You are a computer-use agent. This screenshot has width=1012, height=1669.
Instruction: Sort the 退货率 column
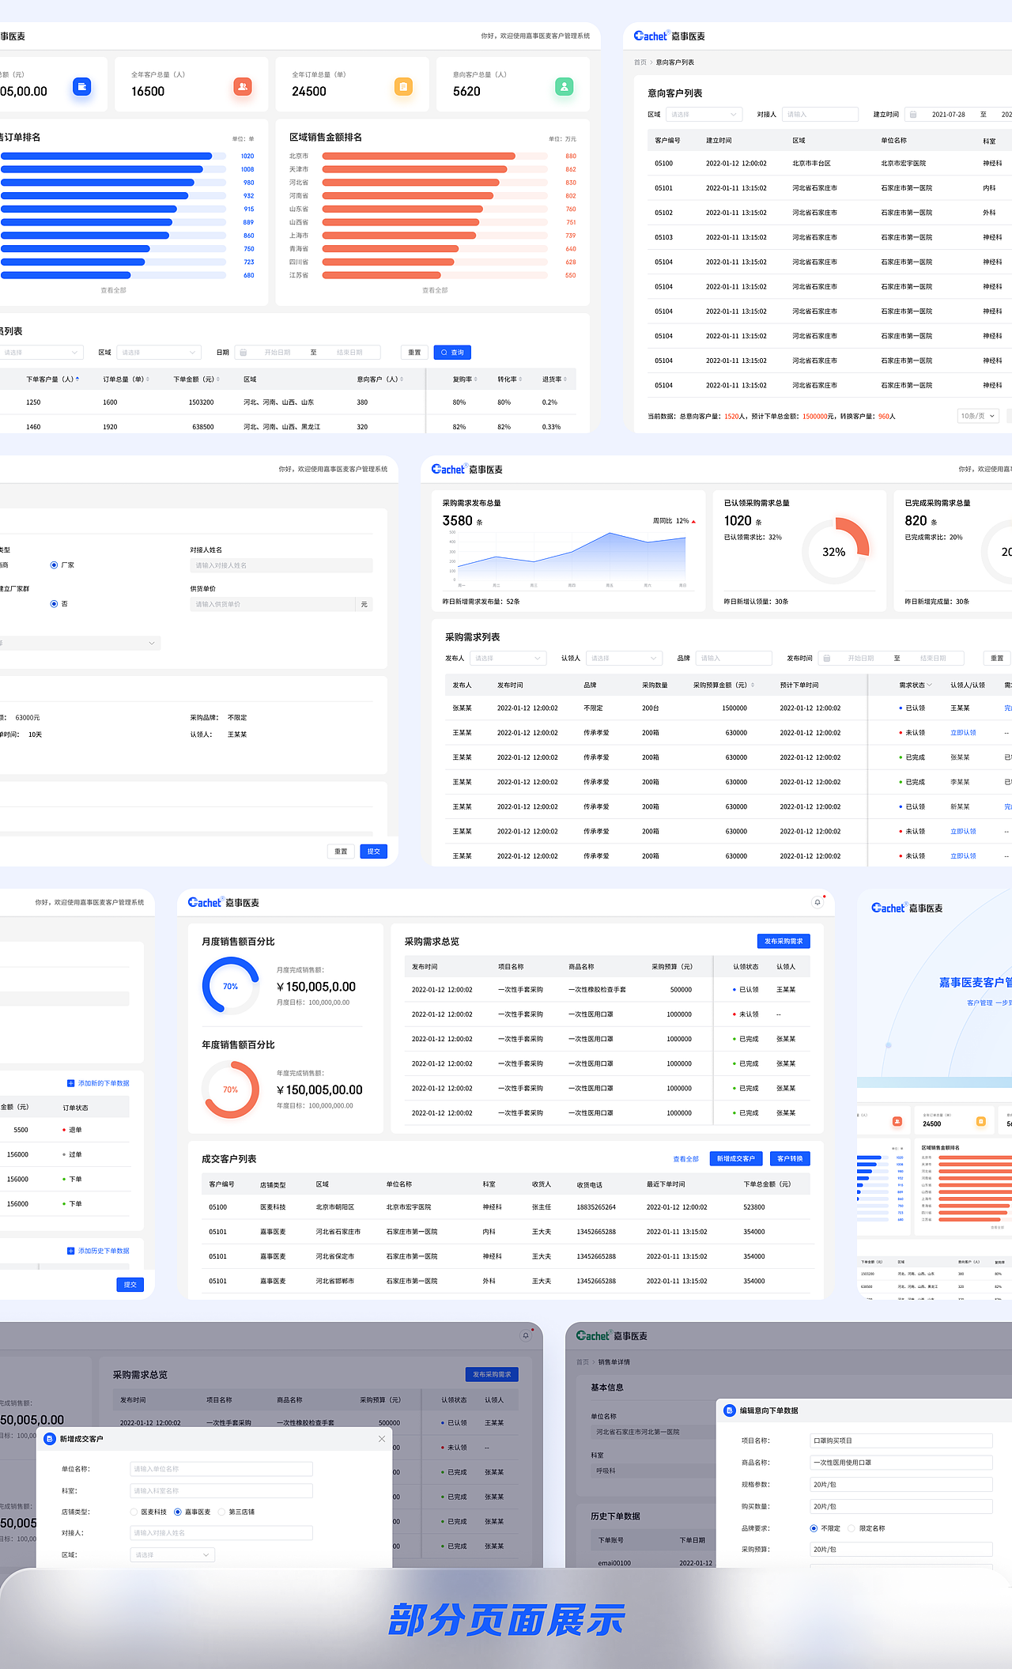click(565, 379)
